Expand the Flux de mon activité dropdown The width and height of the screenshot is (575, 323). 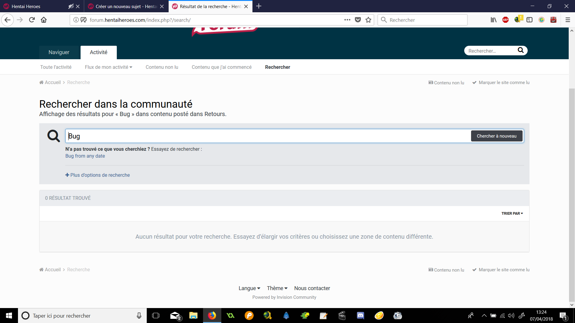[108, 67]
